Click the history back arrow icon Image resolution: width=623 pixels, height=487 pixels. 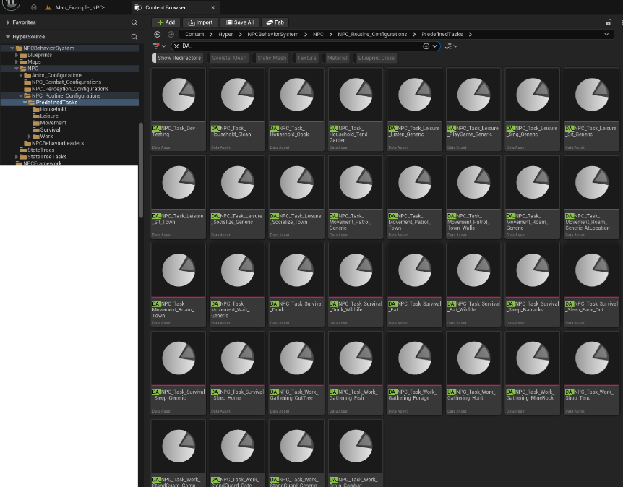tap(158, 34)
